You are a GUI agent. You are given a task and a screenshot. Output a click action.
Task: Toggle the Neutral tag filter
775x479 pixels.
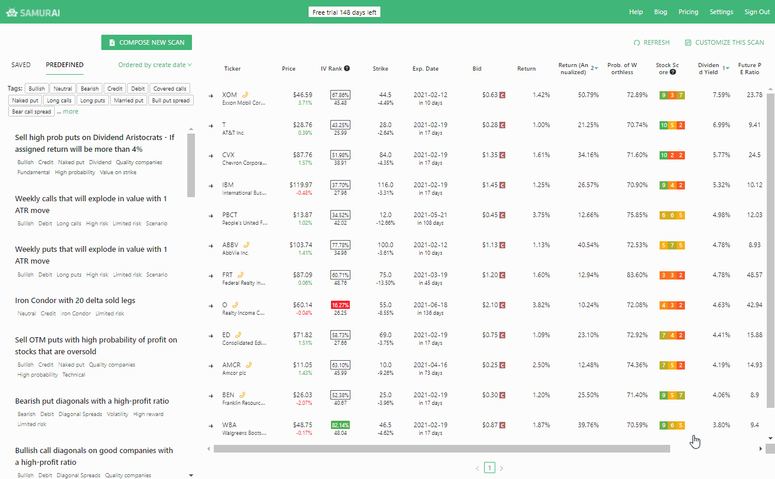point(62,89)
